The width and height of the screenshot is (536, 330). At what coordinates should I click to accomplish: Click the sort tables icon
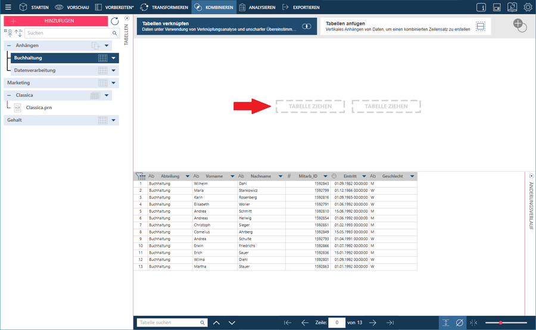18,33
